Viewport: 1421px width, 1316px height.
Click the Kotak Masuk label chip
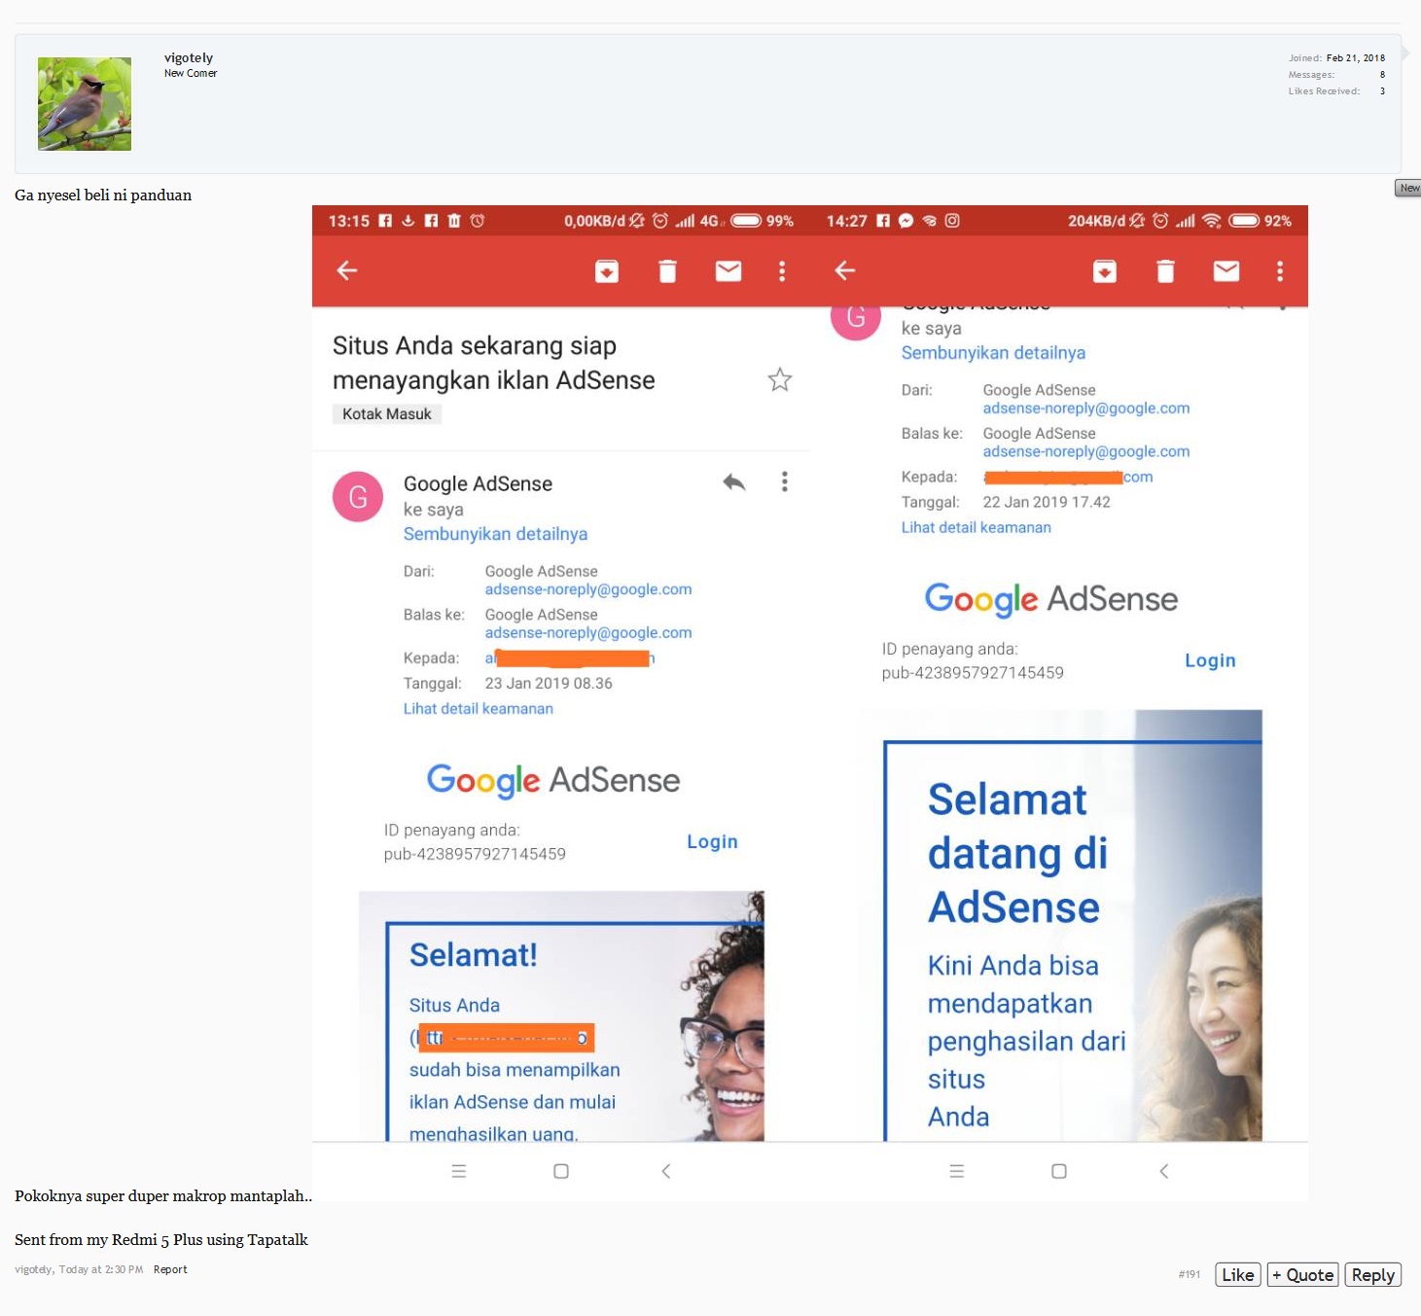(387, 414)
